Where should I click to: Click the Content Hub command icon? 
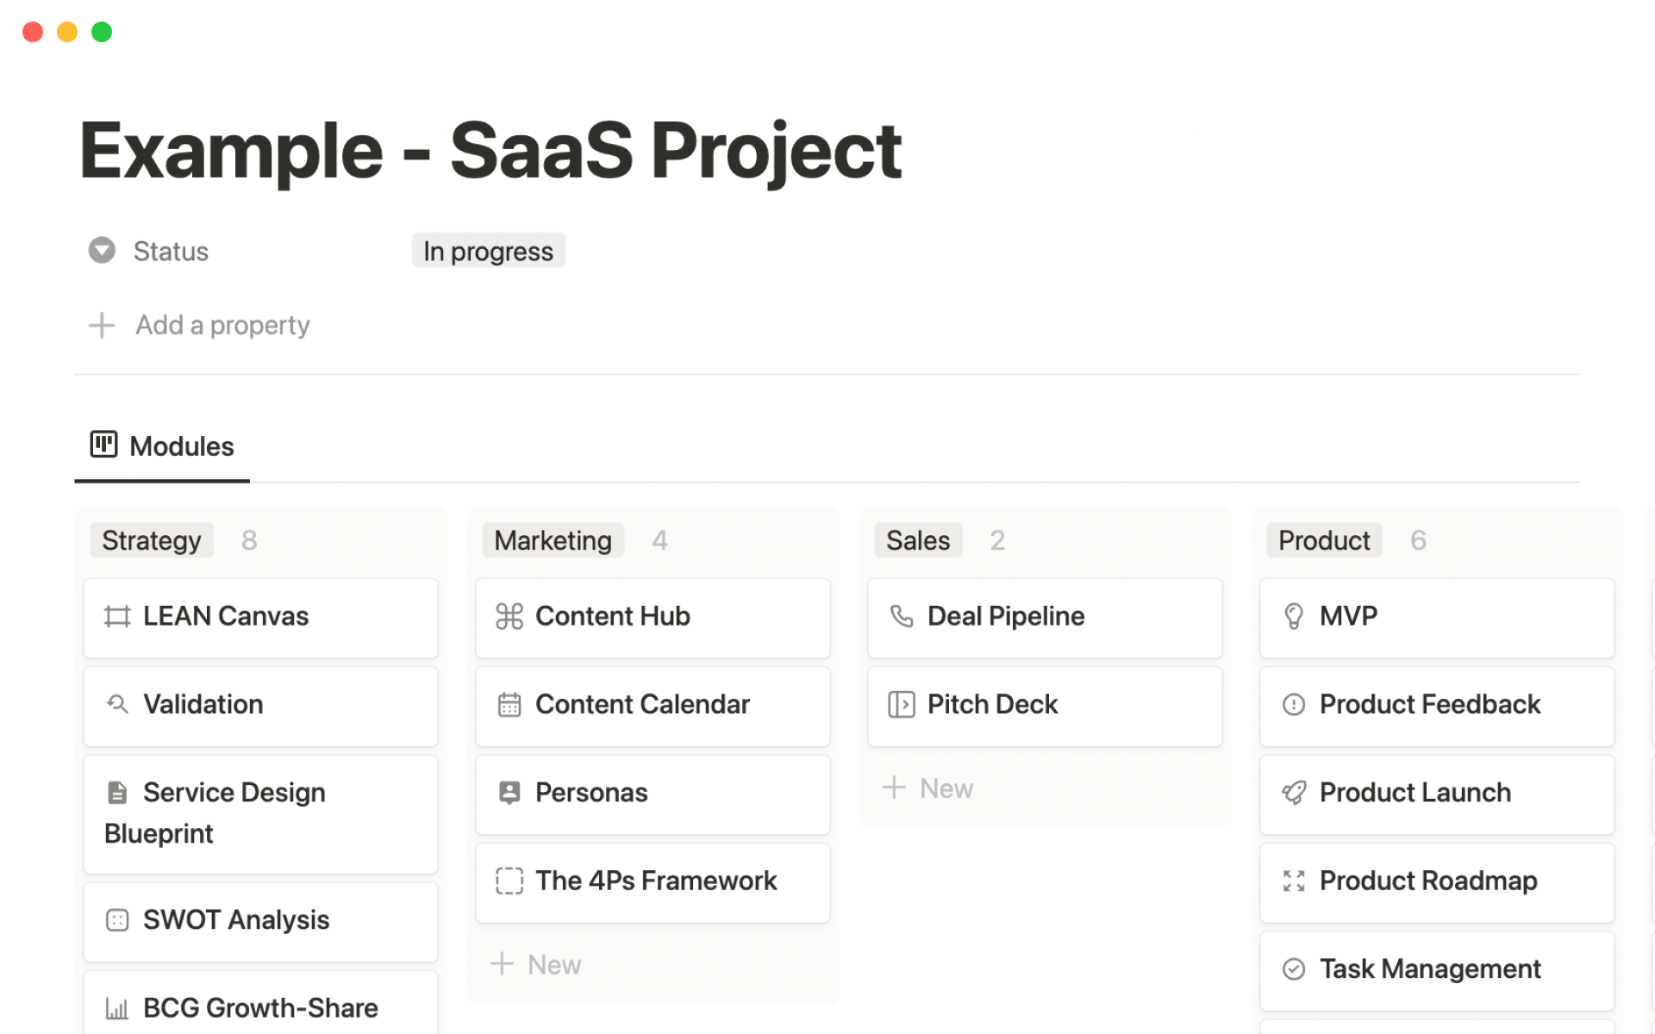(x=509, y=616)
